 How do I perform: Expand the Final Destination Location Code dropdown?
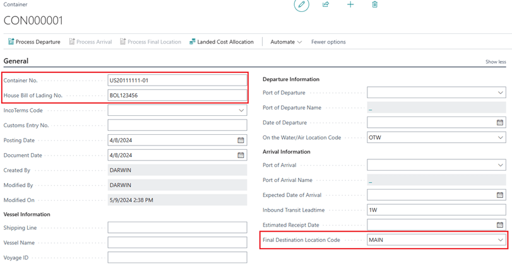(x=500, y=240)
